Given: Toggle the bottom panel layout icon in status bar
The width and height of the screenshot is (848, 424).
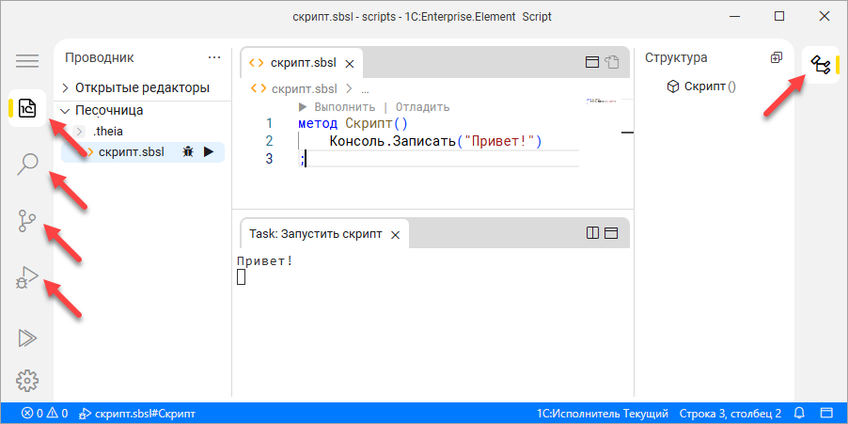Looking at the screenshot, I should click(825, 413).
